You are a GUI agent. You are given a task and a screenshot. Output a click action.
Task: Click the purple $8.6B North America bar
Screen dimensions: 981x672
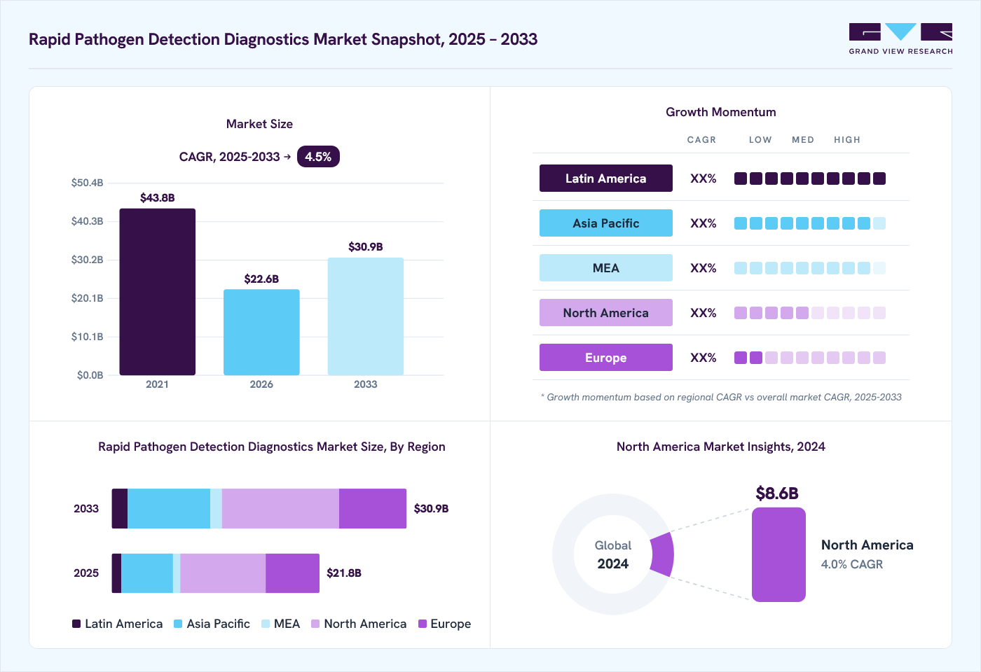point(778,554)
